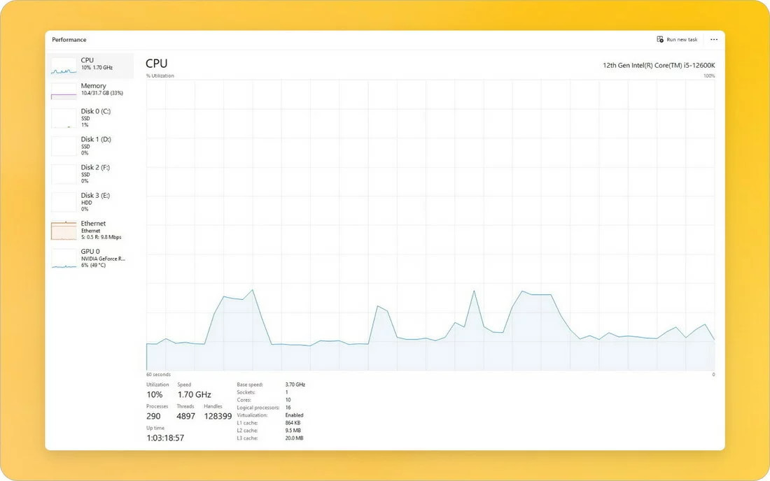This screenshot has width=770, height=481.
Task: Click the Virtualization Enabled value
Action: (x=294, y=415)
